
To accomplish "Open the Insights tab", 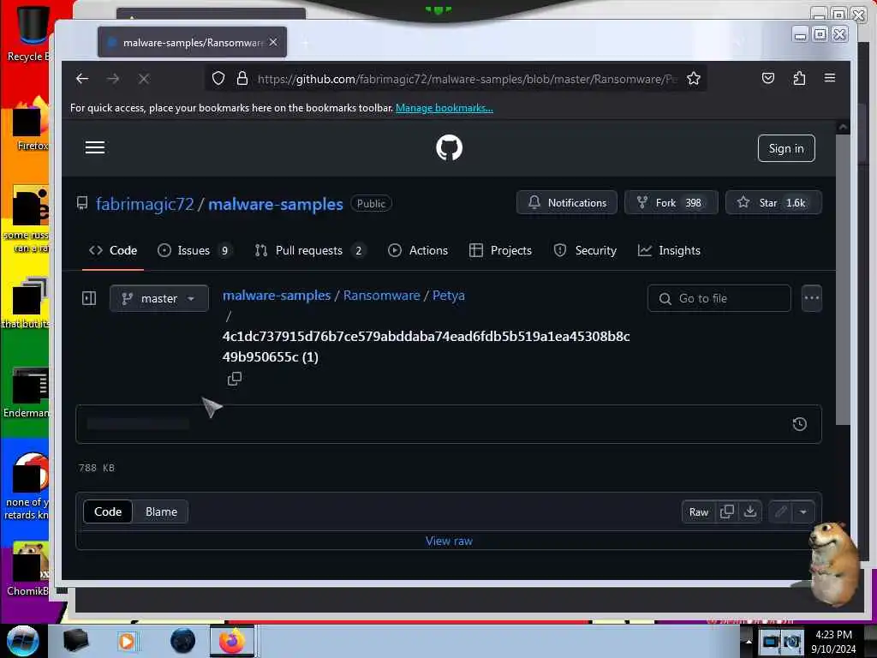I will pos(669,251).
